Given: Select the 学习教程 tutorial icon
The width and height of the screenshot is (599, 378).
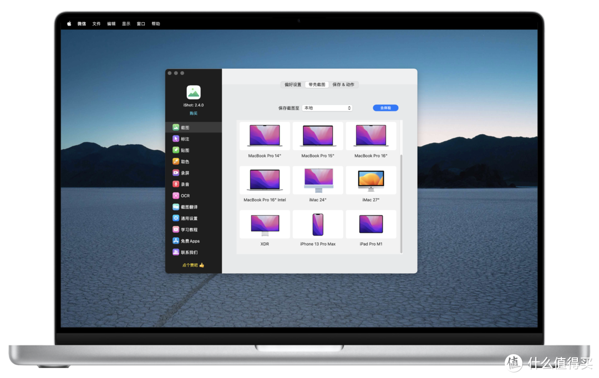Looking at the screenshot, I should [176, 229].
